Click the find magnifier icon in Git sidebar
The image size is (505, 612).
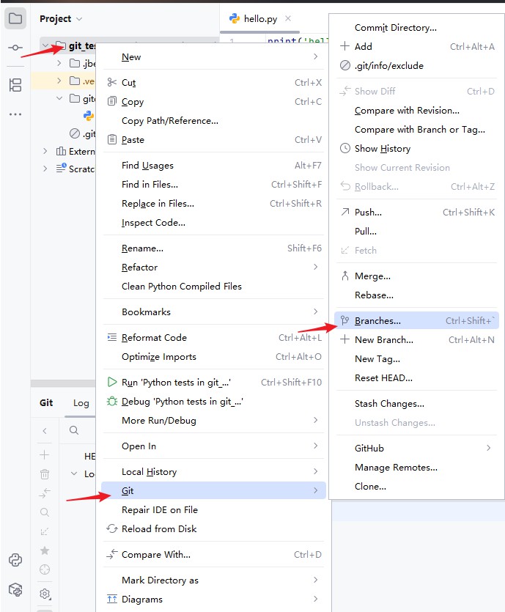click(45, 512)
